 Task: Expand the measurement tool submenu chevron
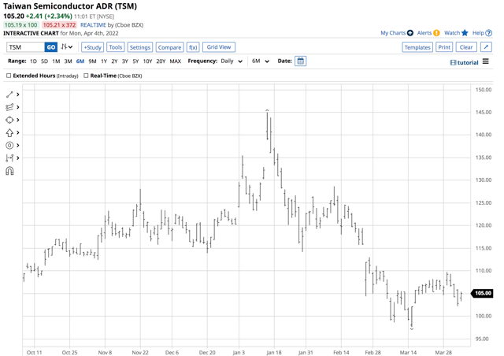(18, 158)
